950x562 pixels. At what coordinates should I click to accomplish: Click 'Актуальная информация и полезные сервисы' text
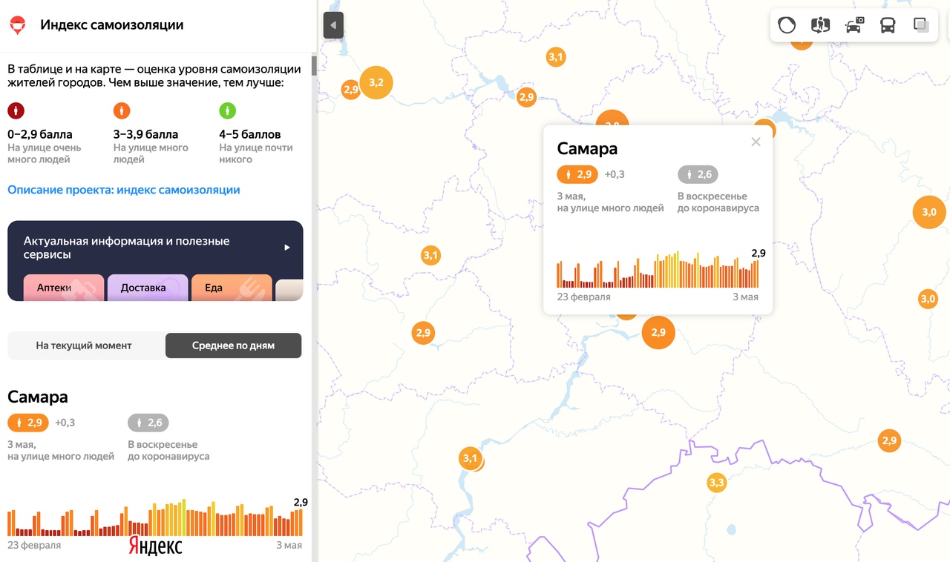(x=127, y=248)
